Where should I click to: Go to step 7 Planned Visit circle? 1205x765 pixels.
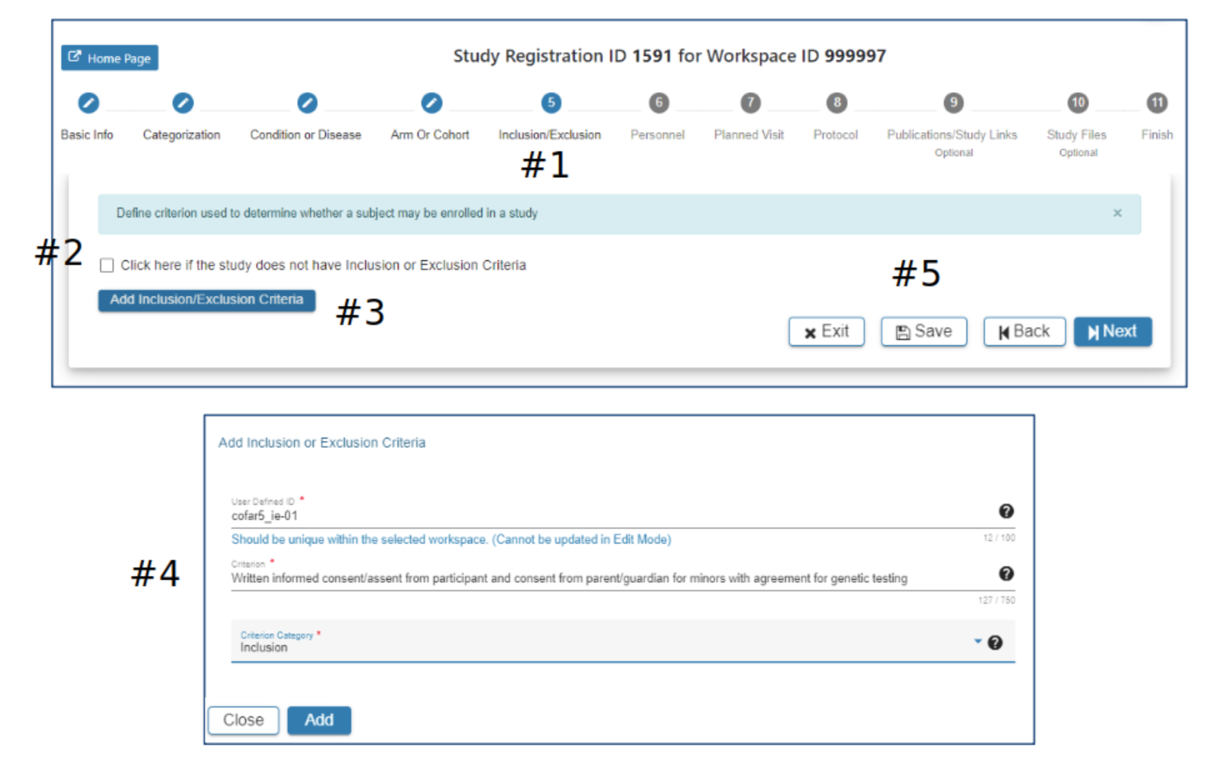pyautogui.click(x=750, y=103)
